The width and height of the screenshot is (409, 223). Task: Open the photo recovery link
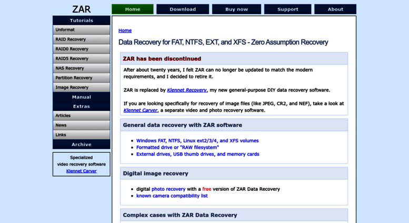pos(168,189)
